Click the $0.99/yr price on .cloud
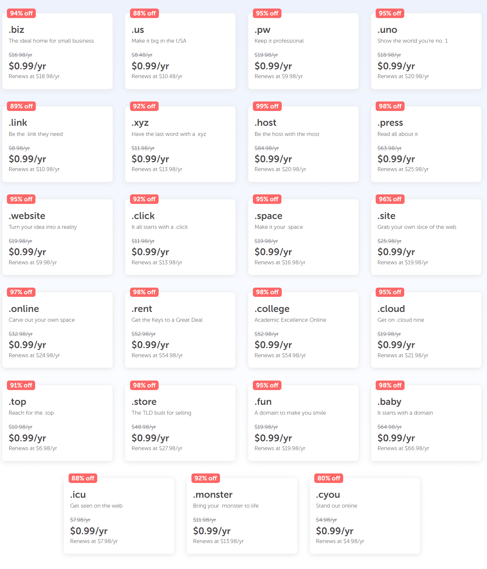 396,345
